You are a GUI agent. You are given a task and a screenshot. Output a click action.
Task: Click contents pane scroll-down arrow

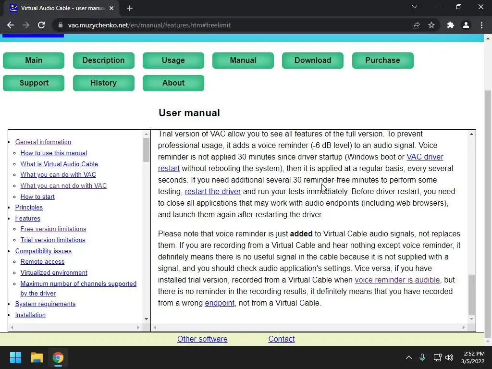[146, 319]
